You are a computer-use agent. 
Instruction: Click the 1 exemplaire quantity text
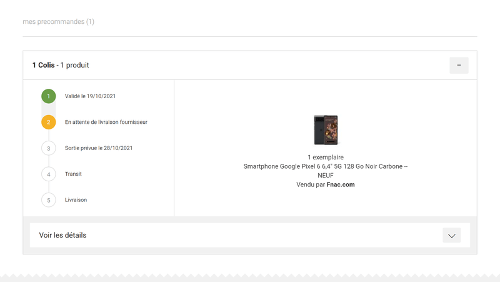point(325,157)
